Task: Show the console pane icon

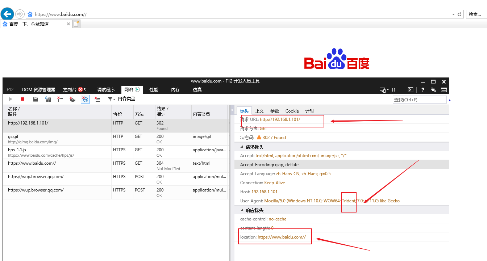Action: tap(411, 90)
